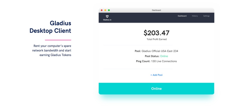Open the Settings tab

click(x=206, y=16)
